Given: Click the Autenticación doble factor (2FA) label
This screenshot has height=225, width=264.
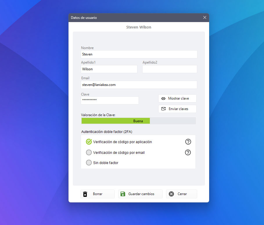Looking at the screenshot, I should tap(107, 132).
